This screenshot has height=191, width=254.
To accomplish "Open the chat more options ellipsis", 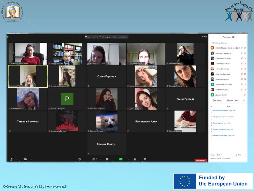I will point(246,155).
